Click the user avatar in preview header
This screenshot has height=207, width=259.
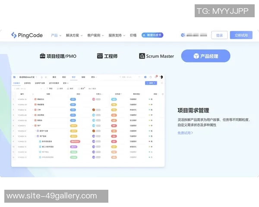161,77
